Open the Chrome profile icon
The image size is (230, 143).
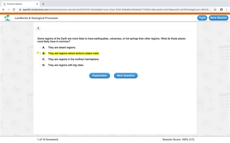[x=221, y=10]
